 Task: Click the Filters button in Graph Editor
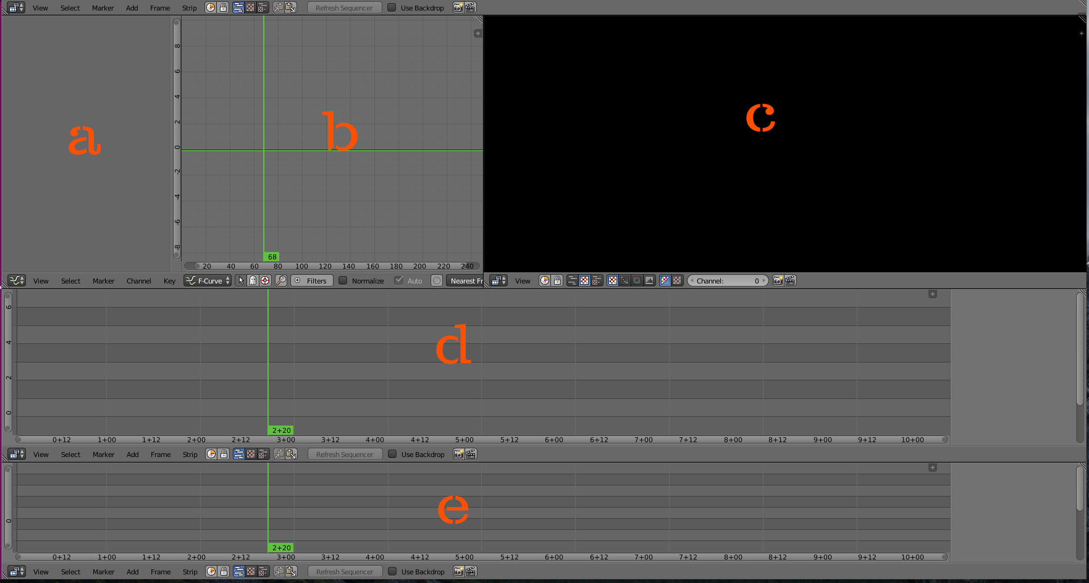point(312,280)
